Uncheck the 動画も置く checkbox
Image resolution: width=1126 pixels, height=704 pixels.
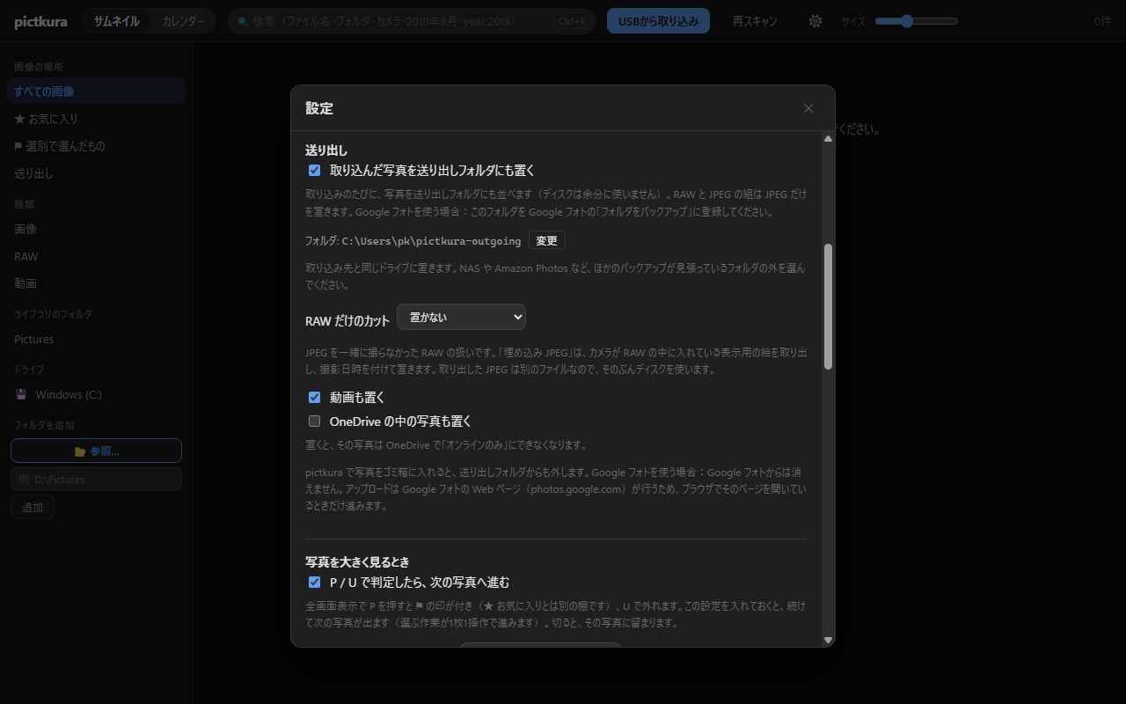[314, 397]
